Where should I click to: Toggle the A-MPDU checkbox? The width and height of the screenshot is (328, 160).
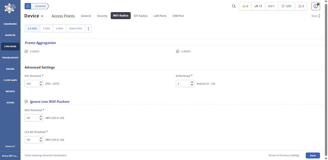177,52
